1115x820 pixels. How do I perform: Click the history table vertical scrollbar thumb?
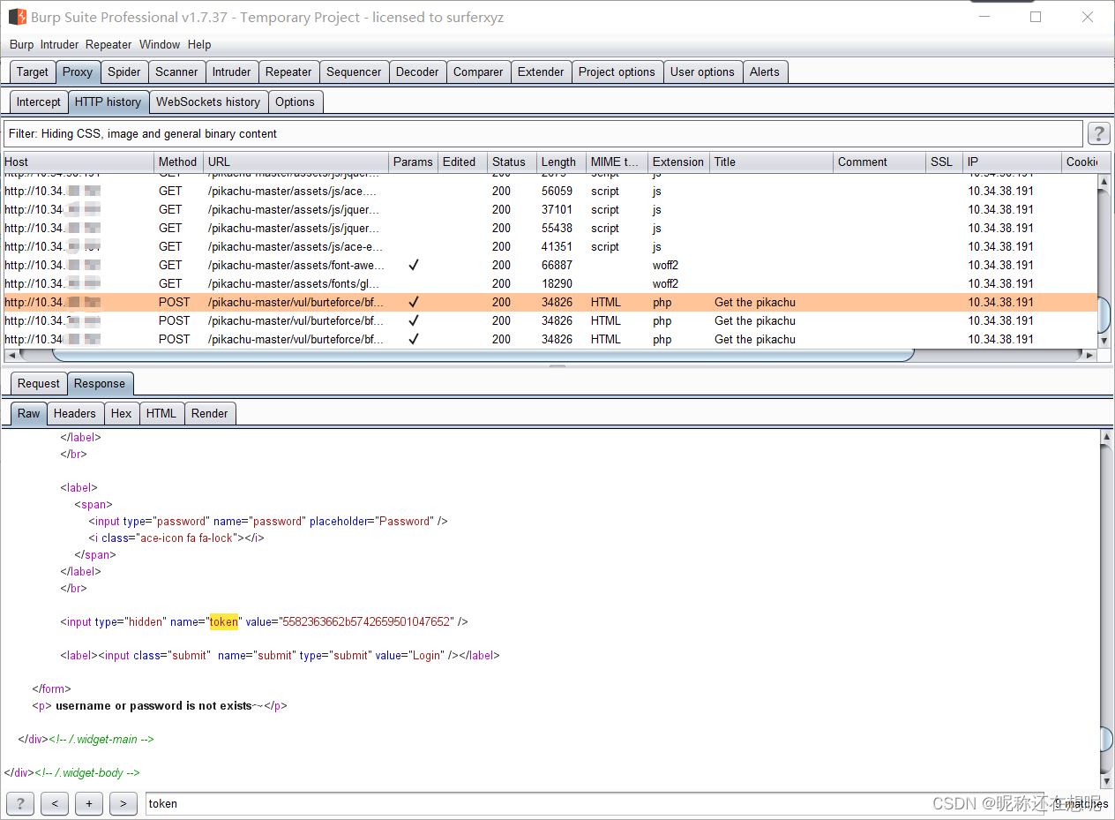(x=1104, y=315)
